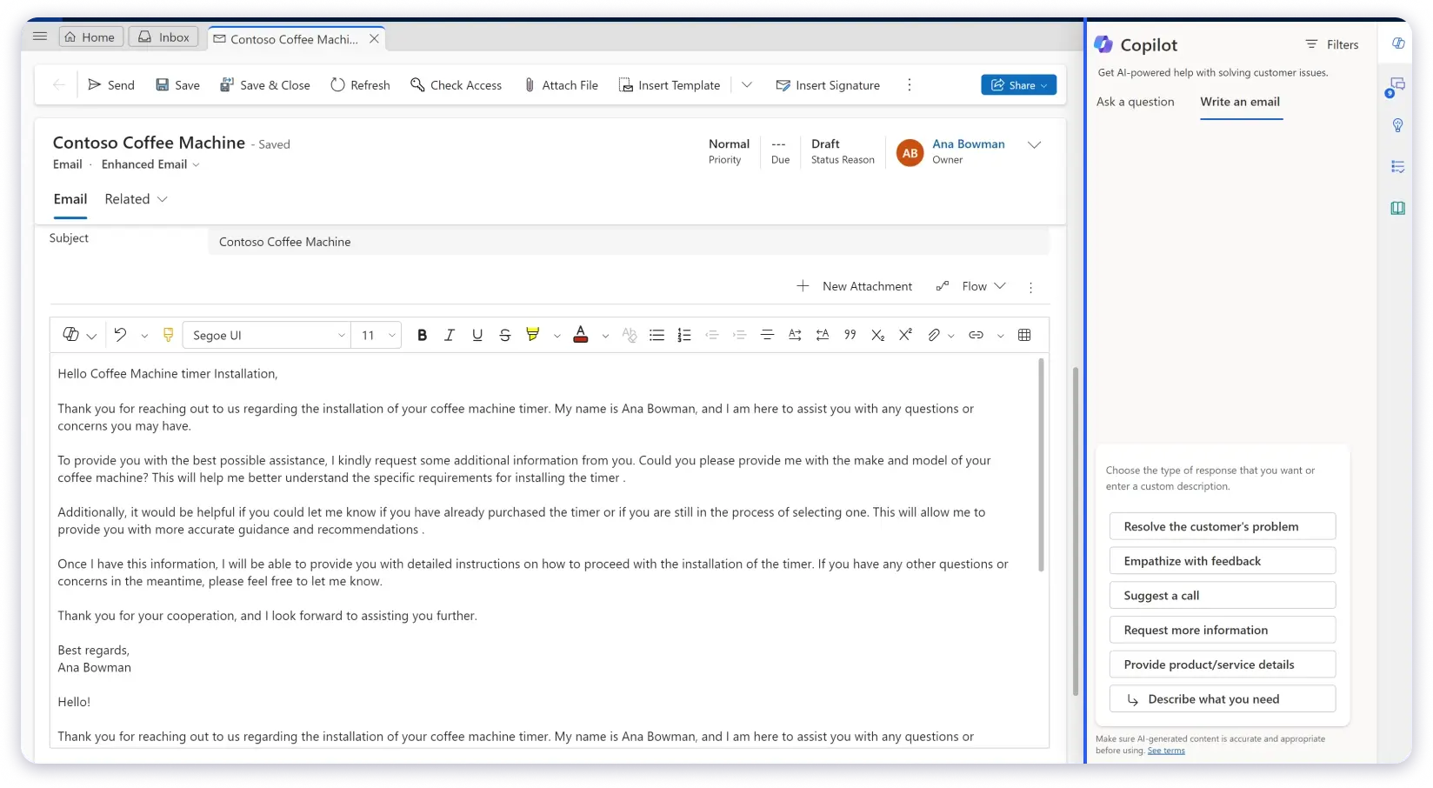The image size is (1433, 788).
Task: Click the right-to-left text direction icon
Action: [823, 335]
